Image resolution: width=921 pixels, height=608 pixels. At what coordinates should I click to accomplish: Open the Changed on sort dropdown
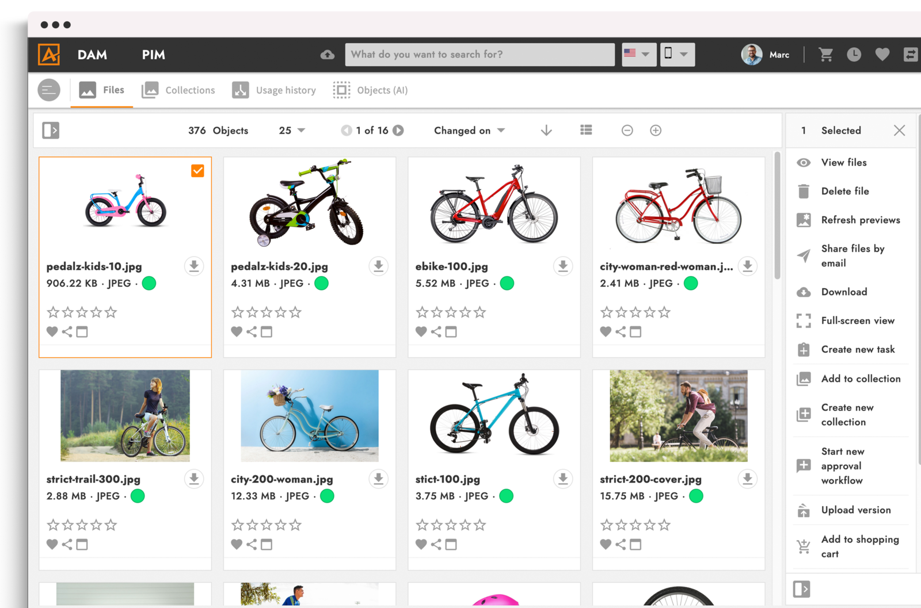pyautogui.click(x=469, y=131)
